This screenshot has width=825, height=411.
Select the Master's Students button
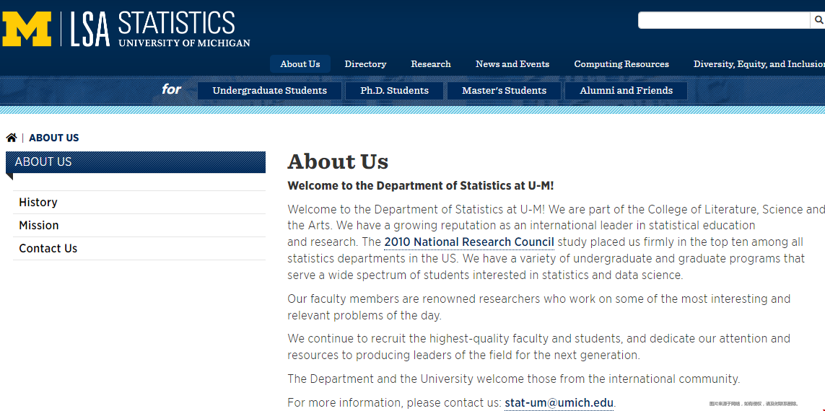click(504, 90)
